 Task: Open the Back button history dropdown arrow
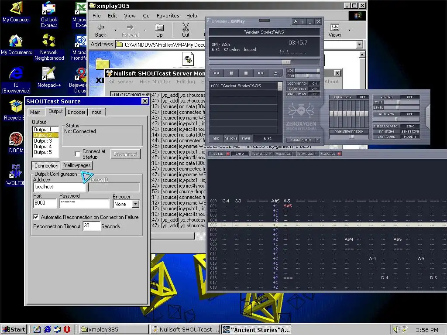coord(115,30)
